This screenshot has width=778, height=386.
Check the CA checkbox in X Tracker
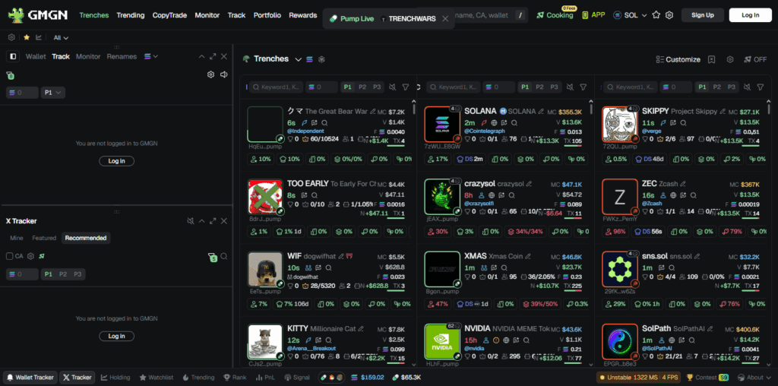[9, 257]
